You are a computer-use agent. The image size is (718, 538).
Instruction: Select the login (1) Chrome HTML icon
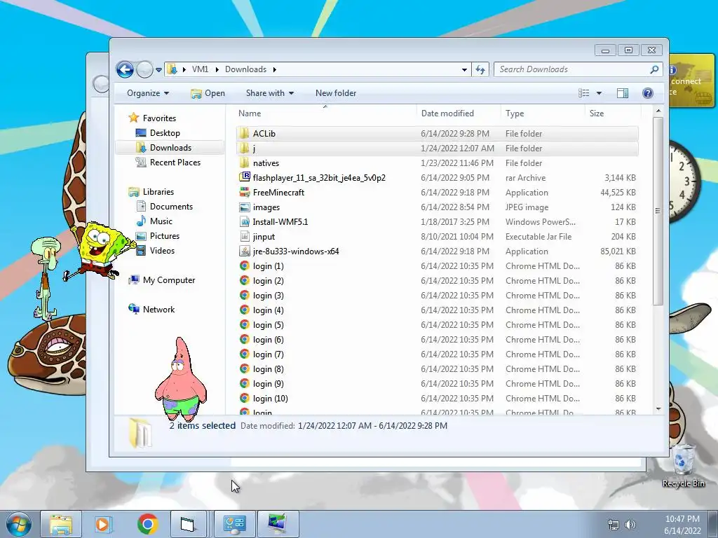point(245,265)
